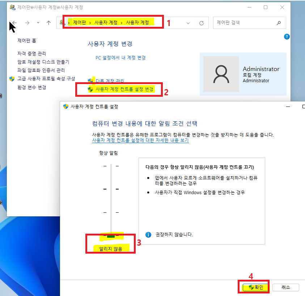Click 확인 button in UAC dialog

tap(255, 287)
